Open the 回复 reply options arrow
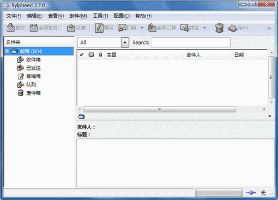278x200 pixels. (x=142, y=28)
